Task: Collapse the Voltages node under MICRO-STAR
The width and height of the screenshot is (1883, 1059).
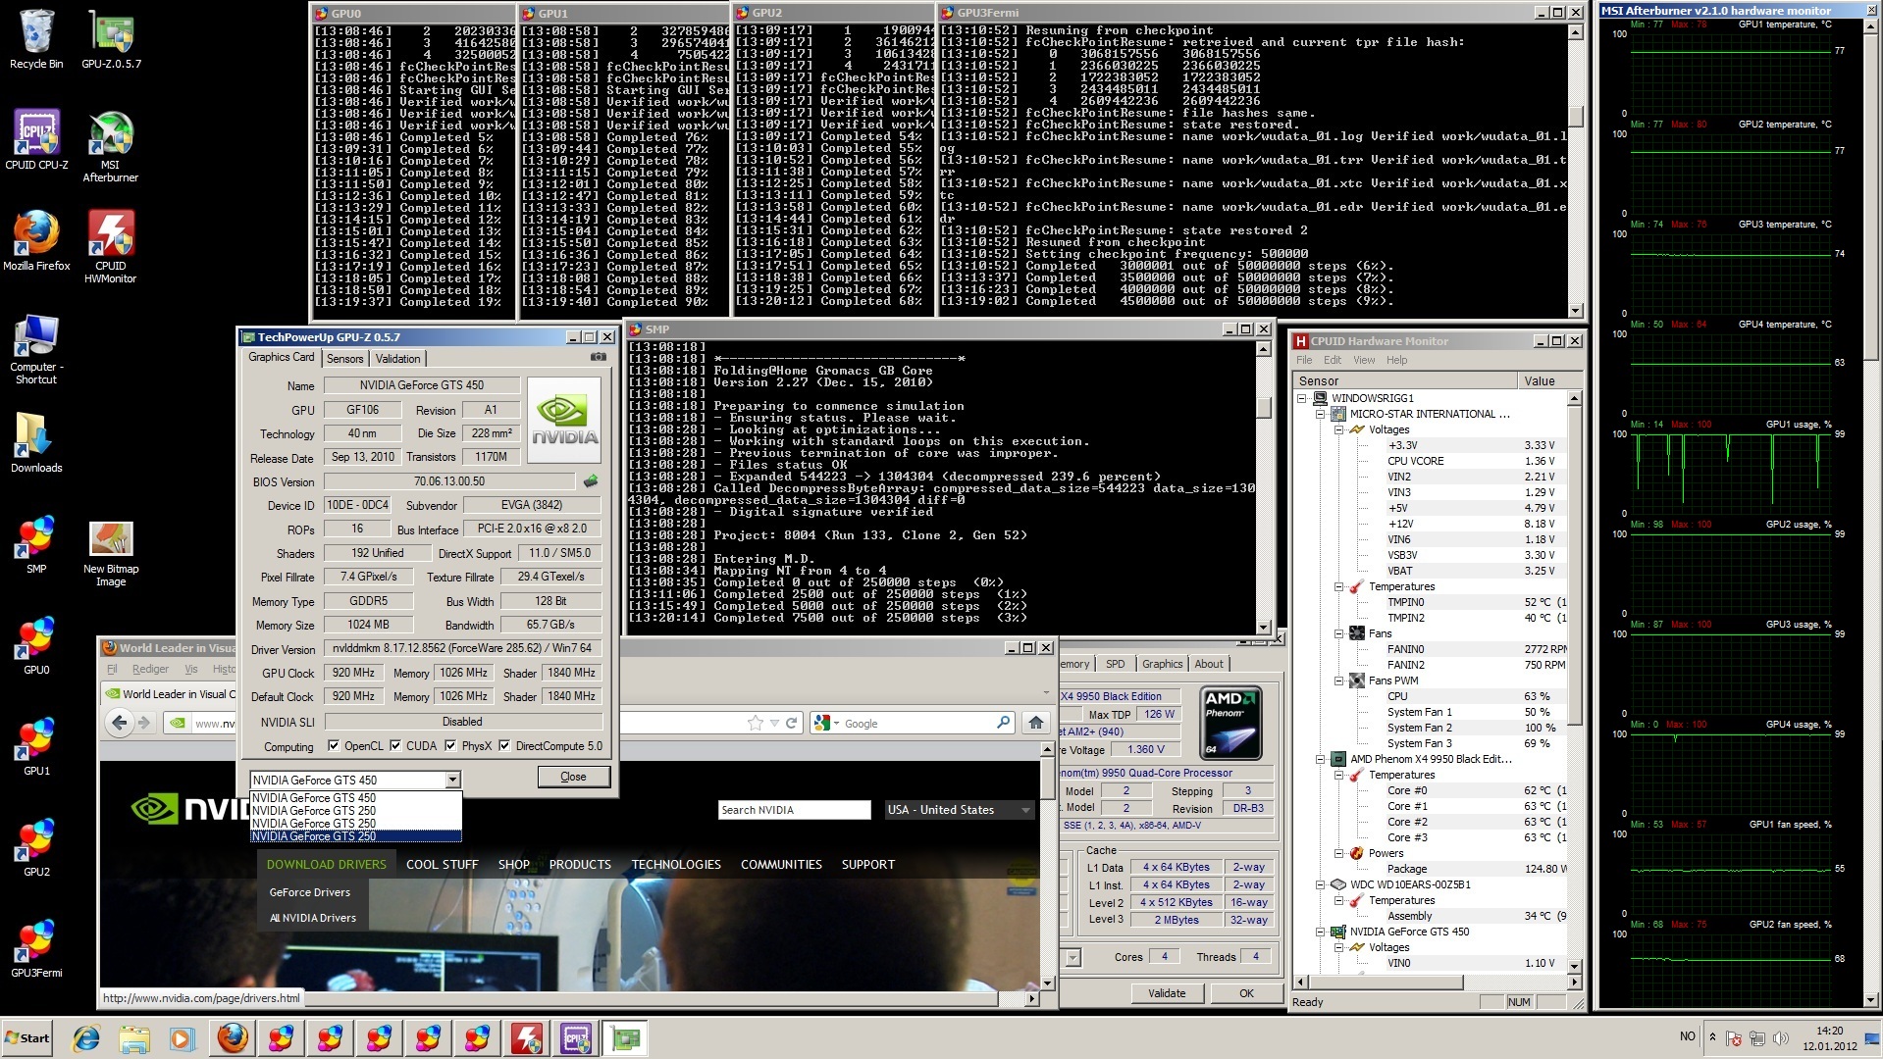Action: pos(1338,429)
